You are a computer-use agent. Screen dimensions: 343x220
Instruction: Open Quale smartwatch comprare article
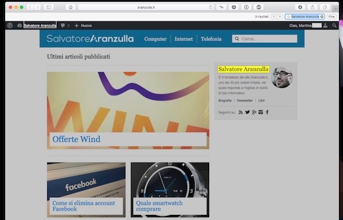[x=159, y=206]
